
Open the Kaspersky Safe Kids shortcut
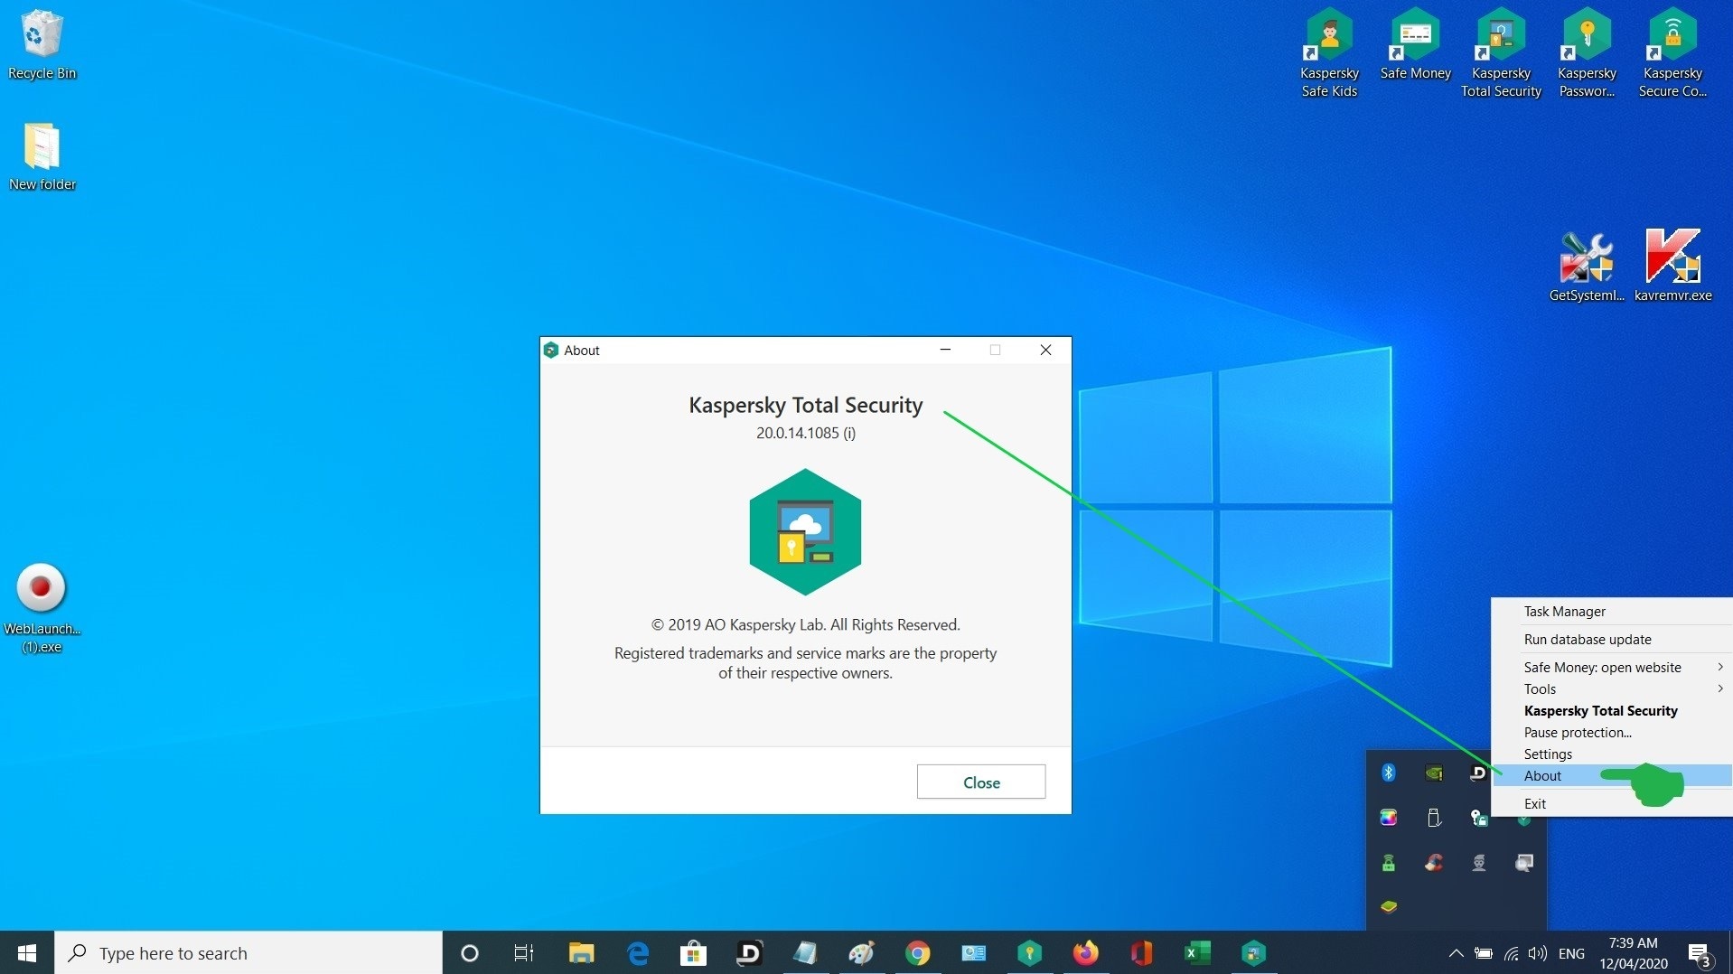[1329, 52]
